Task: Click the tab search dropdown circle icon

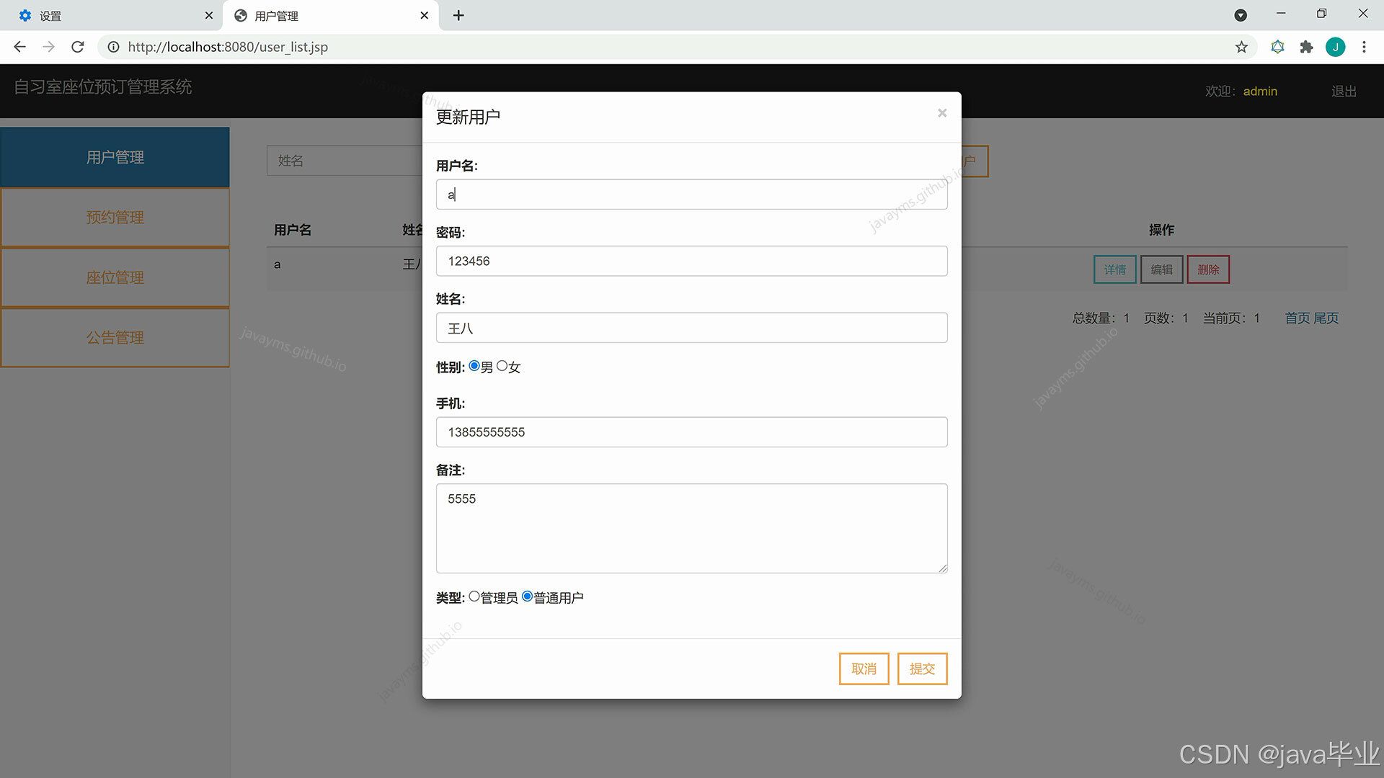Action: pyautogui.click(x=1241, y=15)
